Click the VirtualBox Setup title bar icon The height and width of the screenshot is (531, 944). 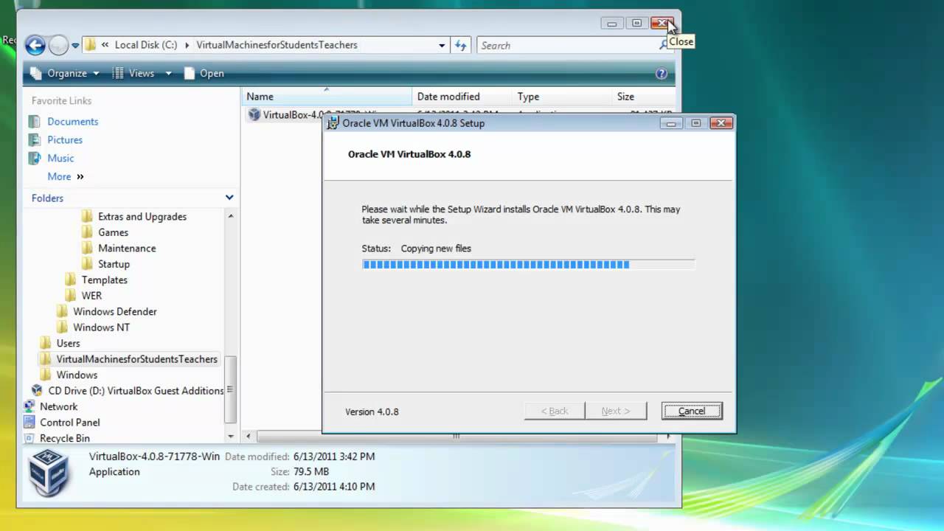[333, 123]
